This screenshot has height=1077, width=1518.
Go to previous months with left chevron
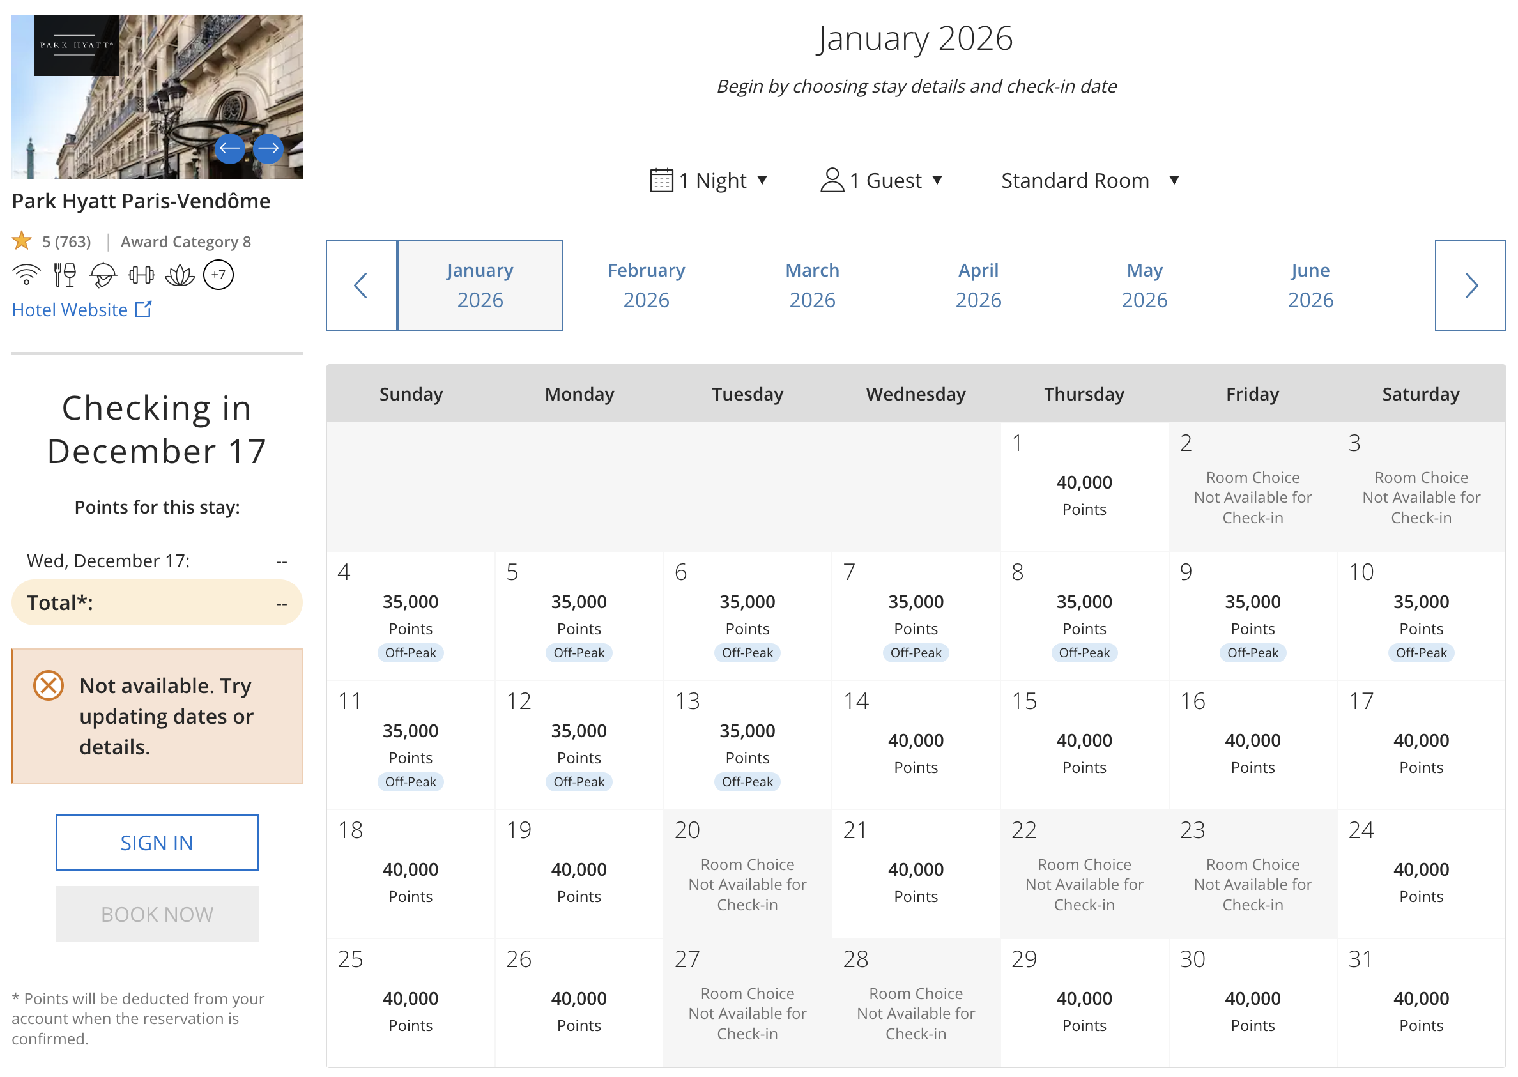pyautogui.click(x=361, y=286)
